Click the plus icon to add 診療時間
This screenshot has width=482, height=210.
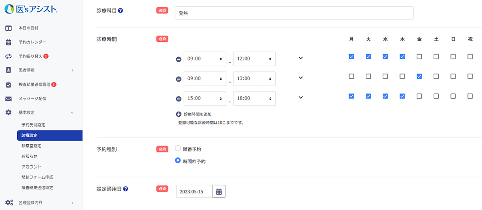tap(179, 114)
